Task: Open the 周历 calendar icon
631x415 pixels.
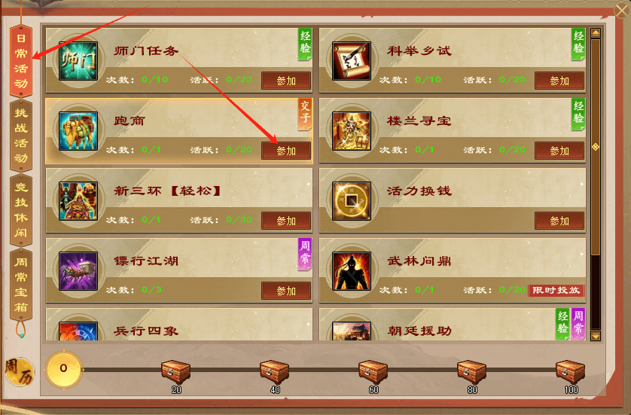Action: click(19, 371)
